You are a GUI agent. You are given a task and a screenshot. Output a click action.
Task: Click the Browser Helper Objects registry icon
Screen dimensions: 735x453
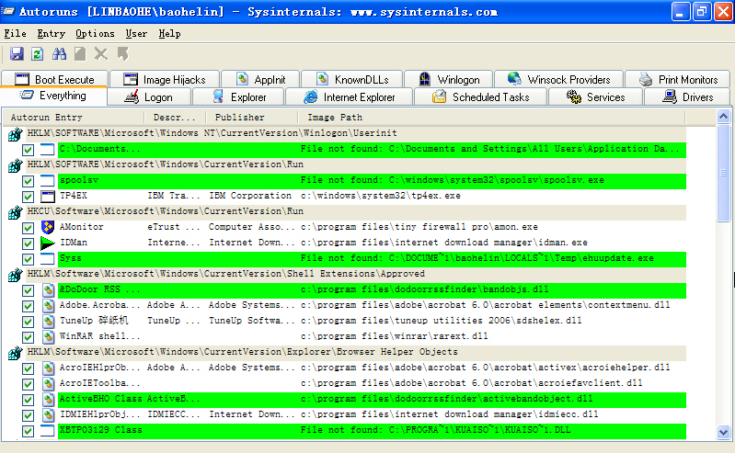click(15, 353)
